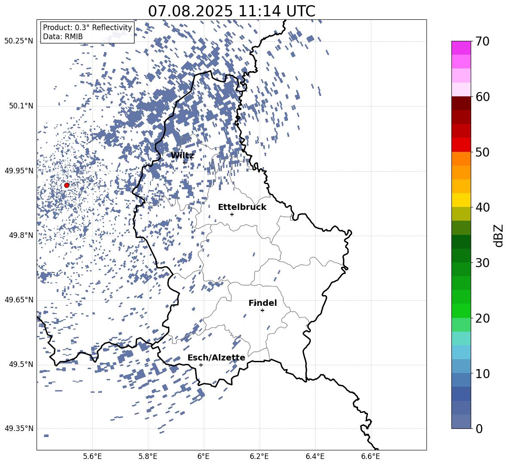The width and height of the screenshot is (509, 465).
Task: Click the Esch/Alzette cross marker
Action: click(x=201, y=365)
